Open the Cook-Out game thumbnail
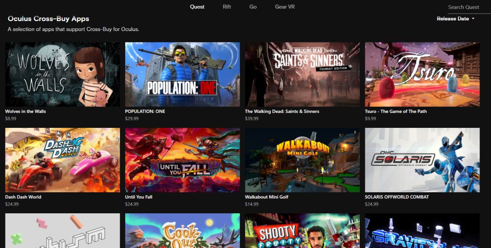The height and width of the screenshot is (248, 491). (182, 231)
